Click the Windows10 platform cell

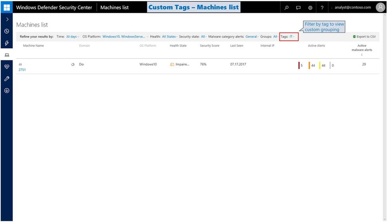click(148, 64)
